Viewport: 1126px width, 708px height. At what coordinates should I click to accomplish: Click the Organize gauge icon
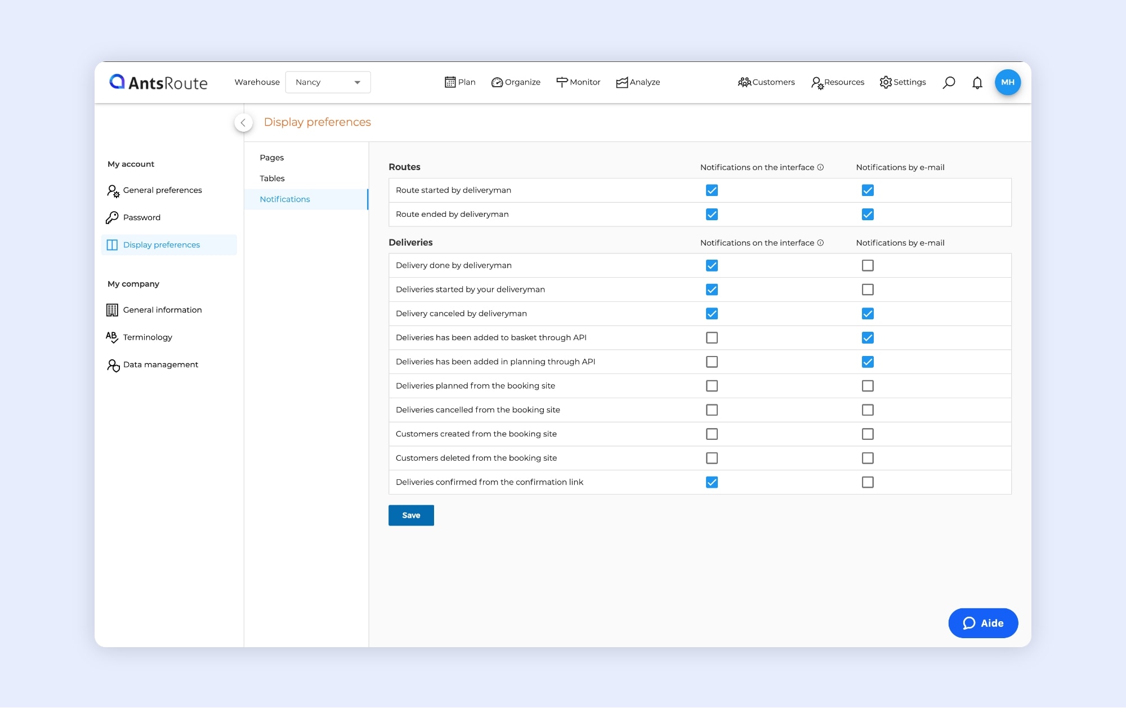coord(497,82)
